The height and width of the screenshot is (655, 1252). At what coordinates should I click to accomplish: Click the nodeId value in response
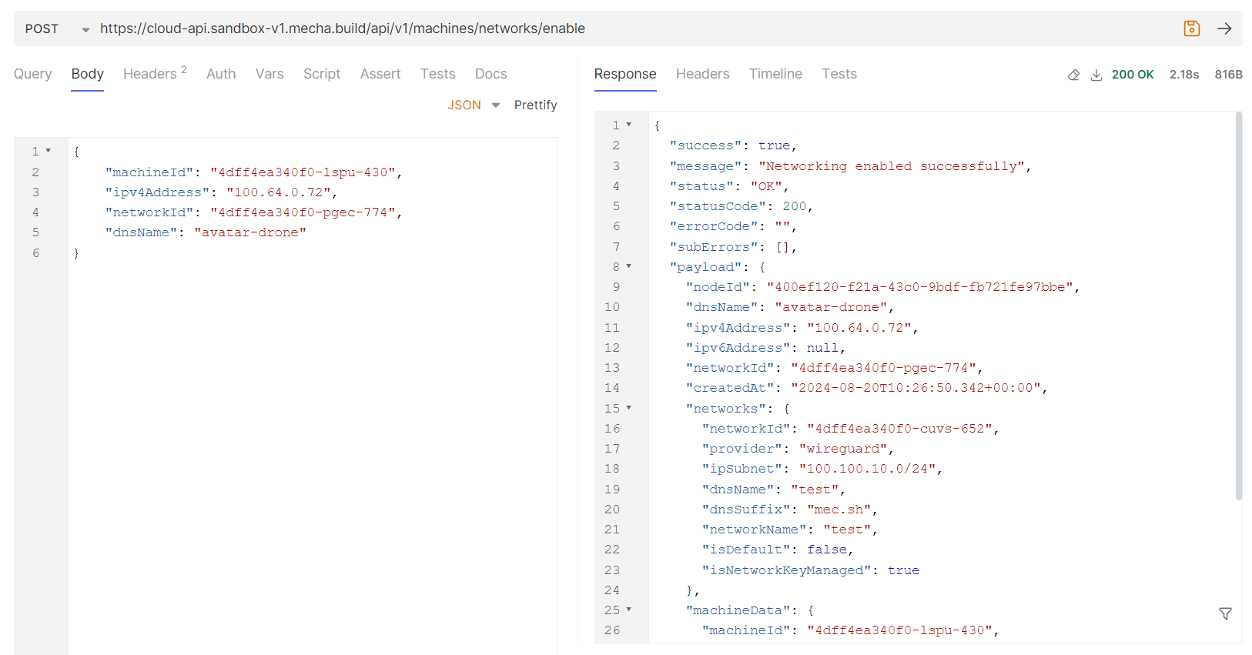click(x=919, y=287)
